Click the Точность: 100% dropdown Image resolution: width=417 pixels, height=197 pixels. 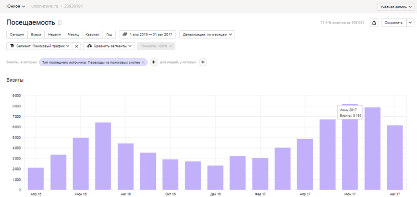coord(156,46)
